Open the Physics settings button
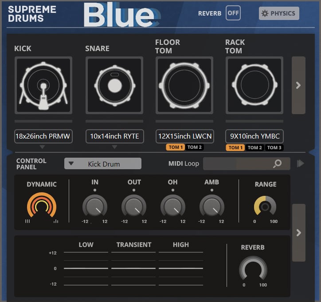The height and width of the screenshot is (302, 321). (279, 13)
